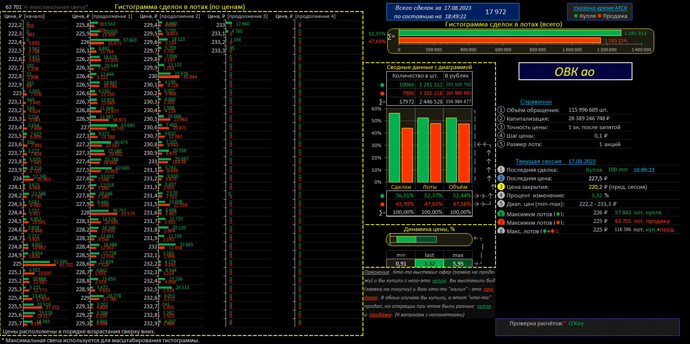Click histogram value 57 843 at price 226
Screen dimensions: 690x344
[130, 40]
